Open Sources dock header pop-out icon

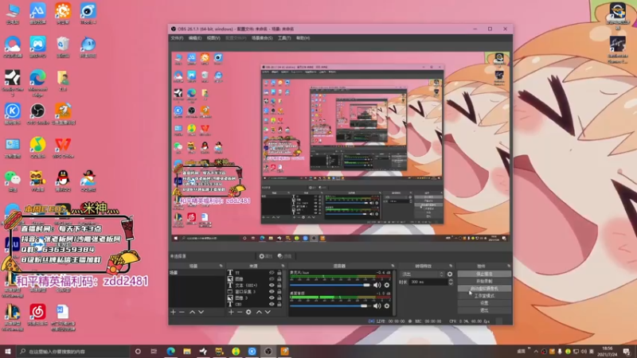click(x=283, y=266)
